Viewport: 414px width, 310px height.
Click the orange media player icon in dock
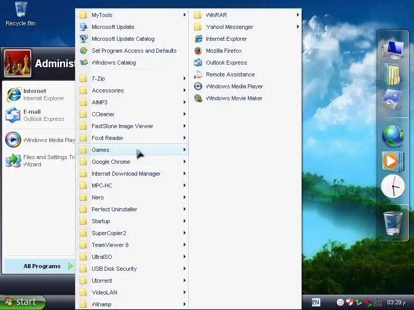[393, 161]
